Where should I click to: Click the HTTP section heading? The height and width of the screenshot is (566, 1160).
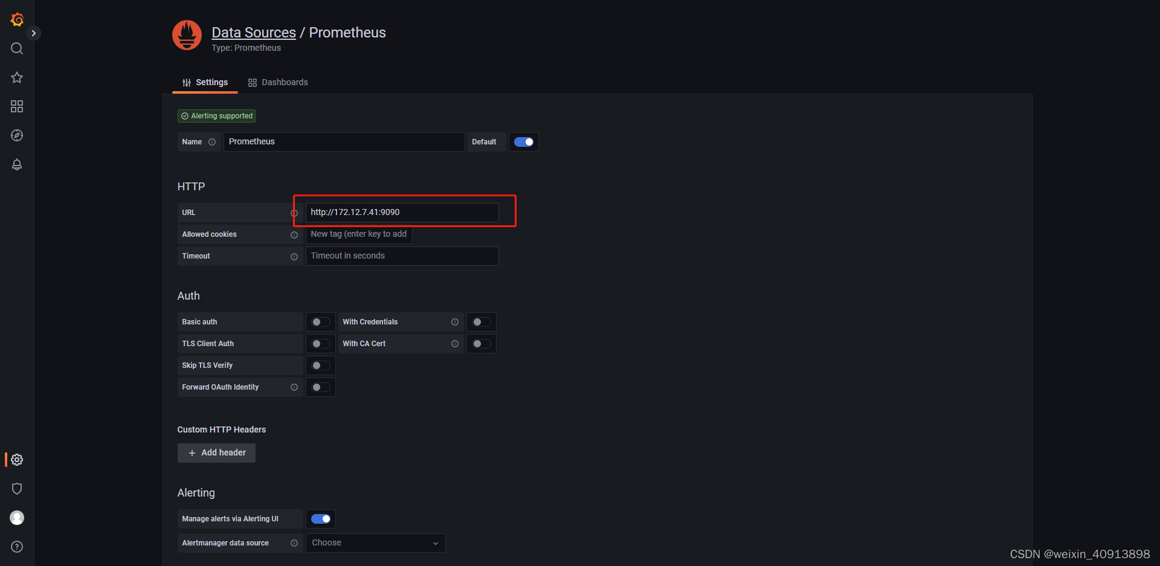(x=191, y=187)
